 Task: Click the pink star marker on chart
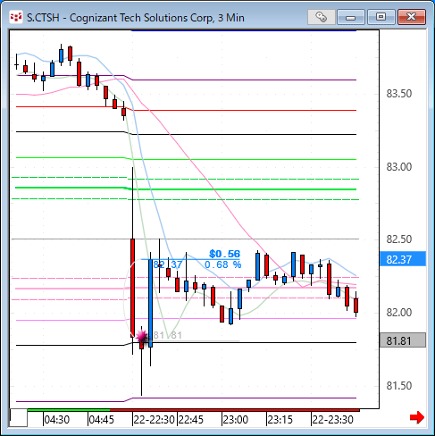pyautogui.click(x=142, y=337)
